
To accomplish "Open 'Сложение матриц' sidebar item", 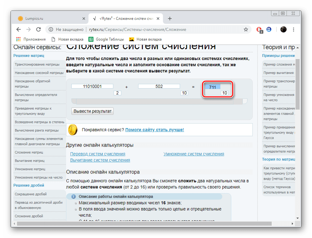I will 29,152.
